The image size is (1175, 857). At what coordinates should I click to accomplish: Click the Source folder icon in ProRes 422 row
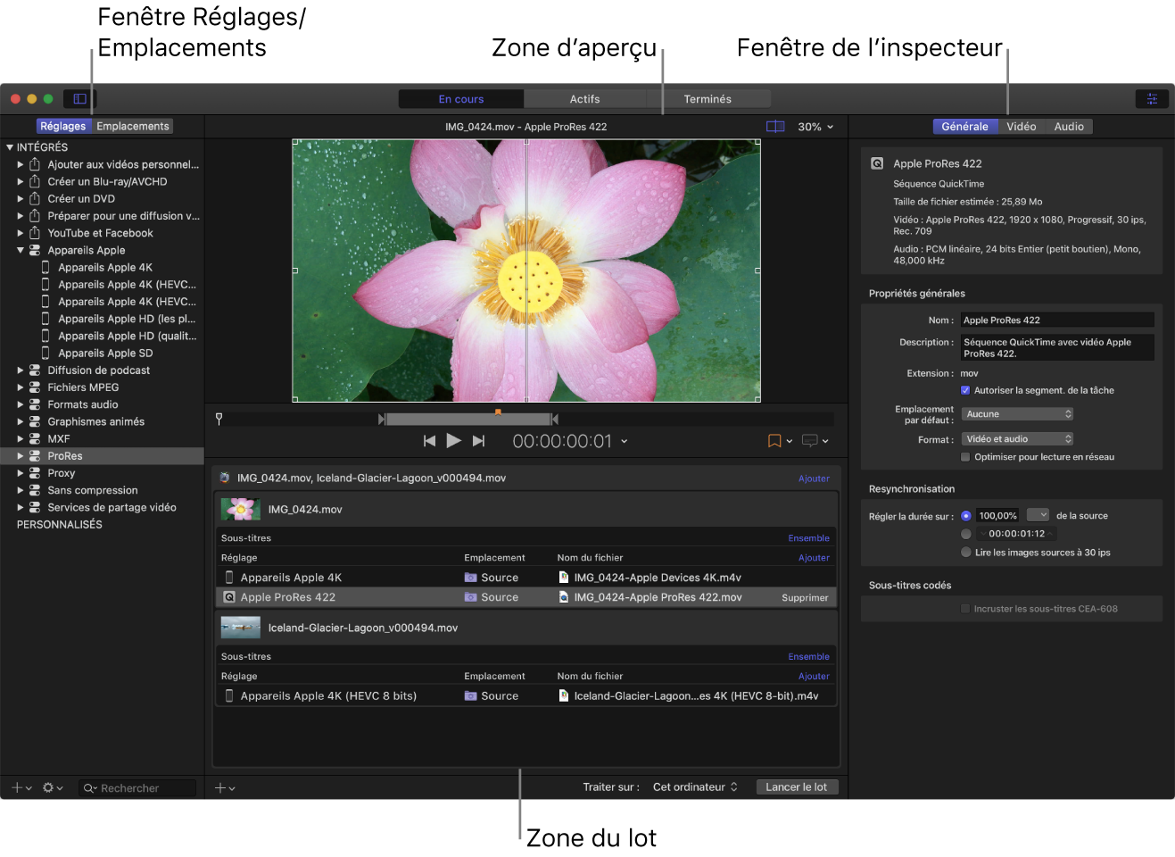(470, 597)
